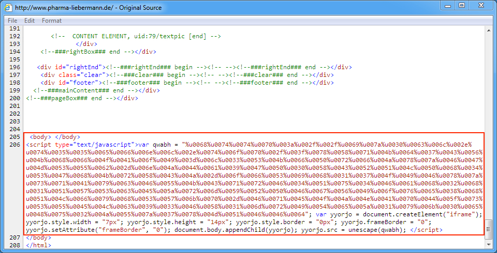
Task: Open the Format menu
Action: (x=52, y=21)
